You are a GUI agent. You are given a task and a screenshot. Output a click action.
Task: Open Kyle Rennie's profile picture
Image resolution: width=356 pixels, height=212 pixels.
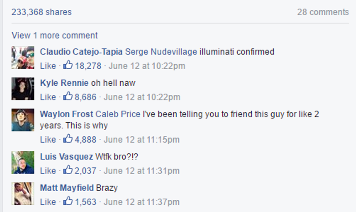click(x=23, y=89)
